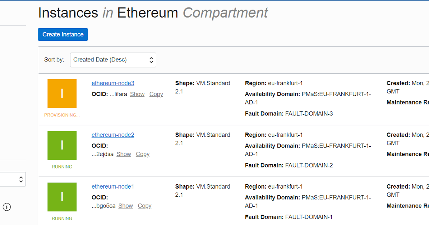Image resolution: width=429 pixels, height=225 pixels.
Task: Show the OCID for ethereum-node1
Action: (125, 206)
